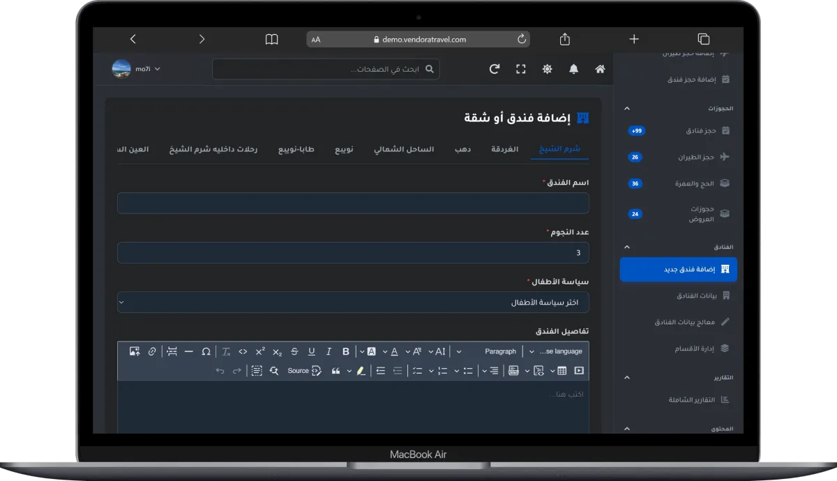The width and height of the screenshot is (837, 481).
Task: Switch to the الغردقة tab
Action: 505,149
